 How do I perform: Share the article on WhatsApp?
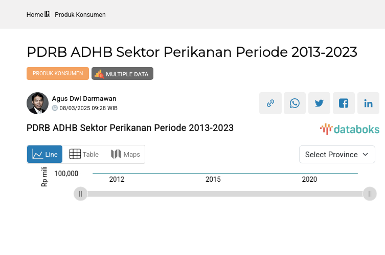[x=295, y=103]
